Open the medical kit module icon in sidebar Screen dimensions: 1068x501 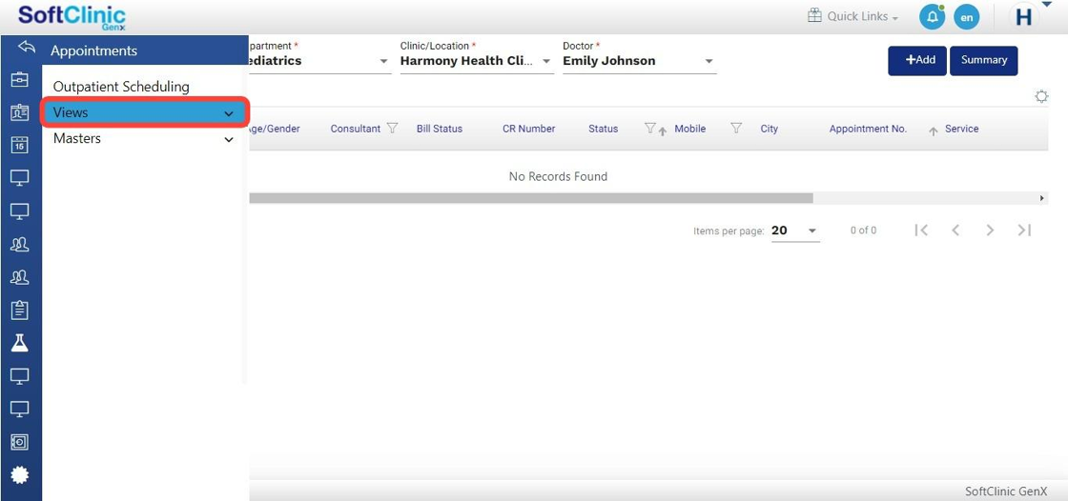click(x=20, y=80)
